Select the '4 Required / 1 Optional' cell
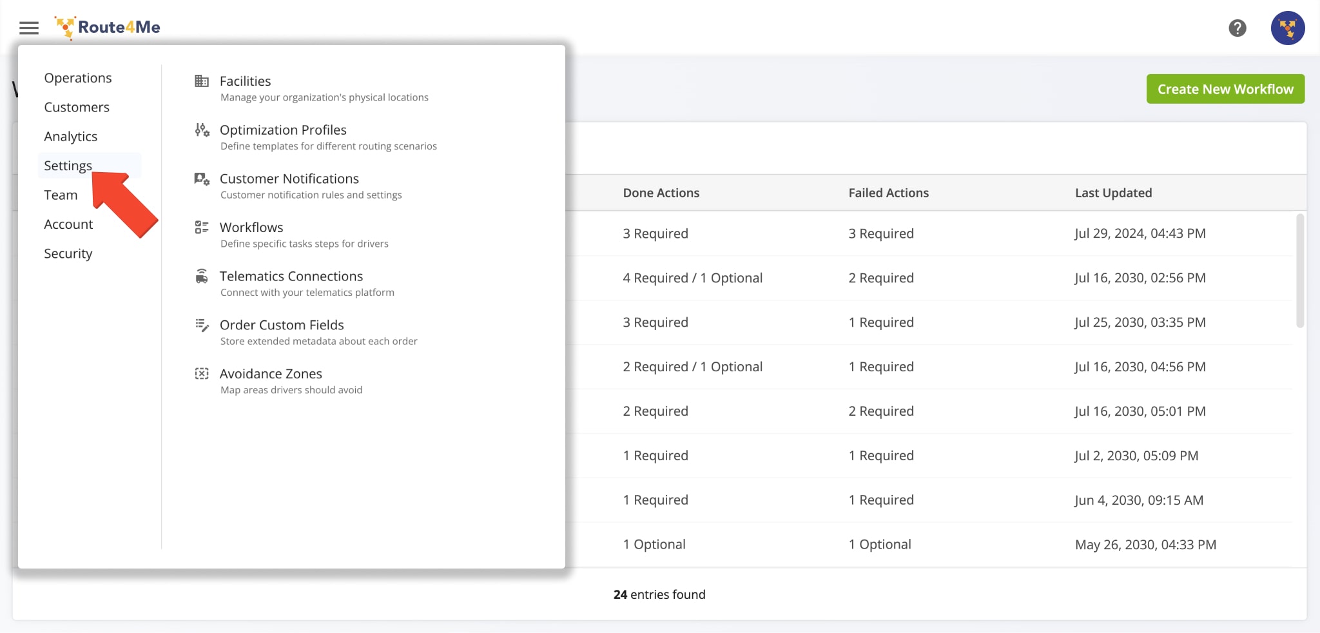Viewport: 1320px width, 633px height. [692, 278]
